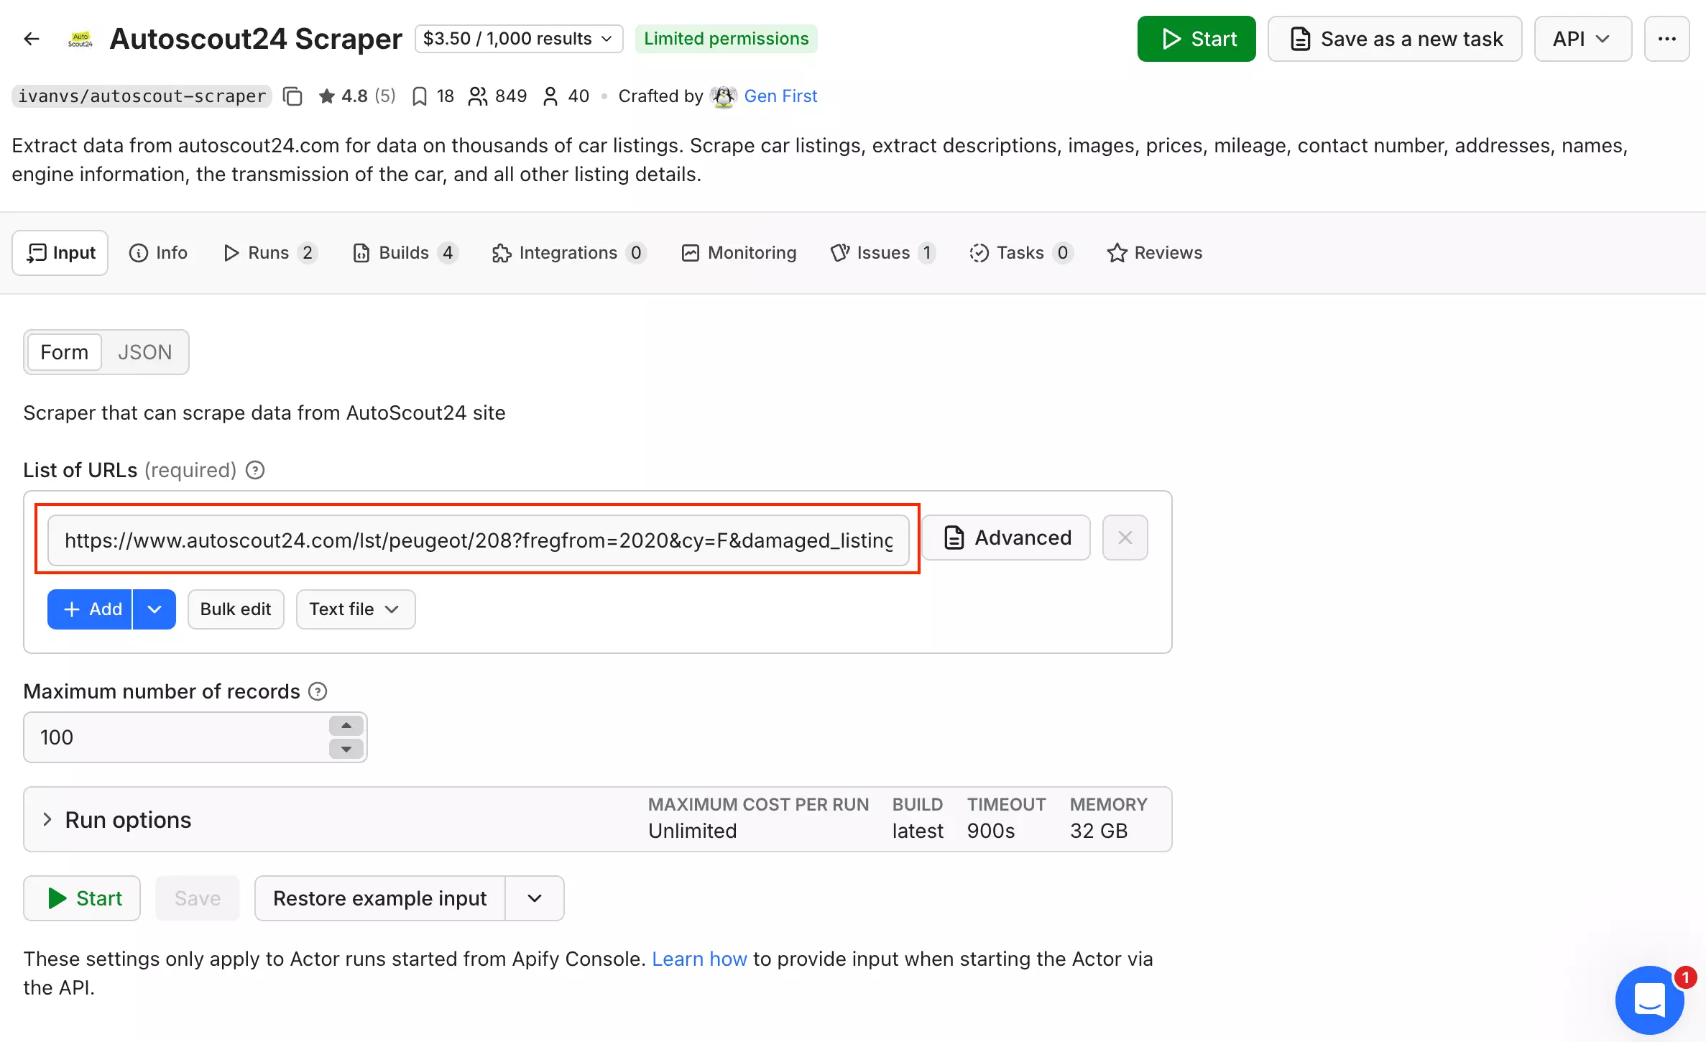Click the blue Add button
Image resolution: width=1706 pixels, height=1042 pixels.
click(x=90, y=609)
